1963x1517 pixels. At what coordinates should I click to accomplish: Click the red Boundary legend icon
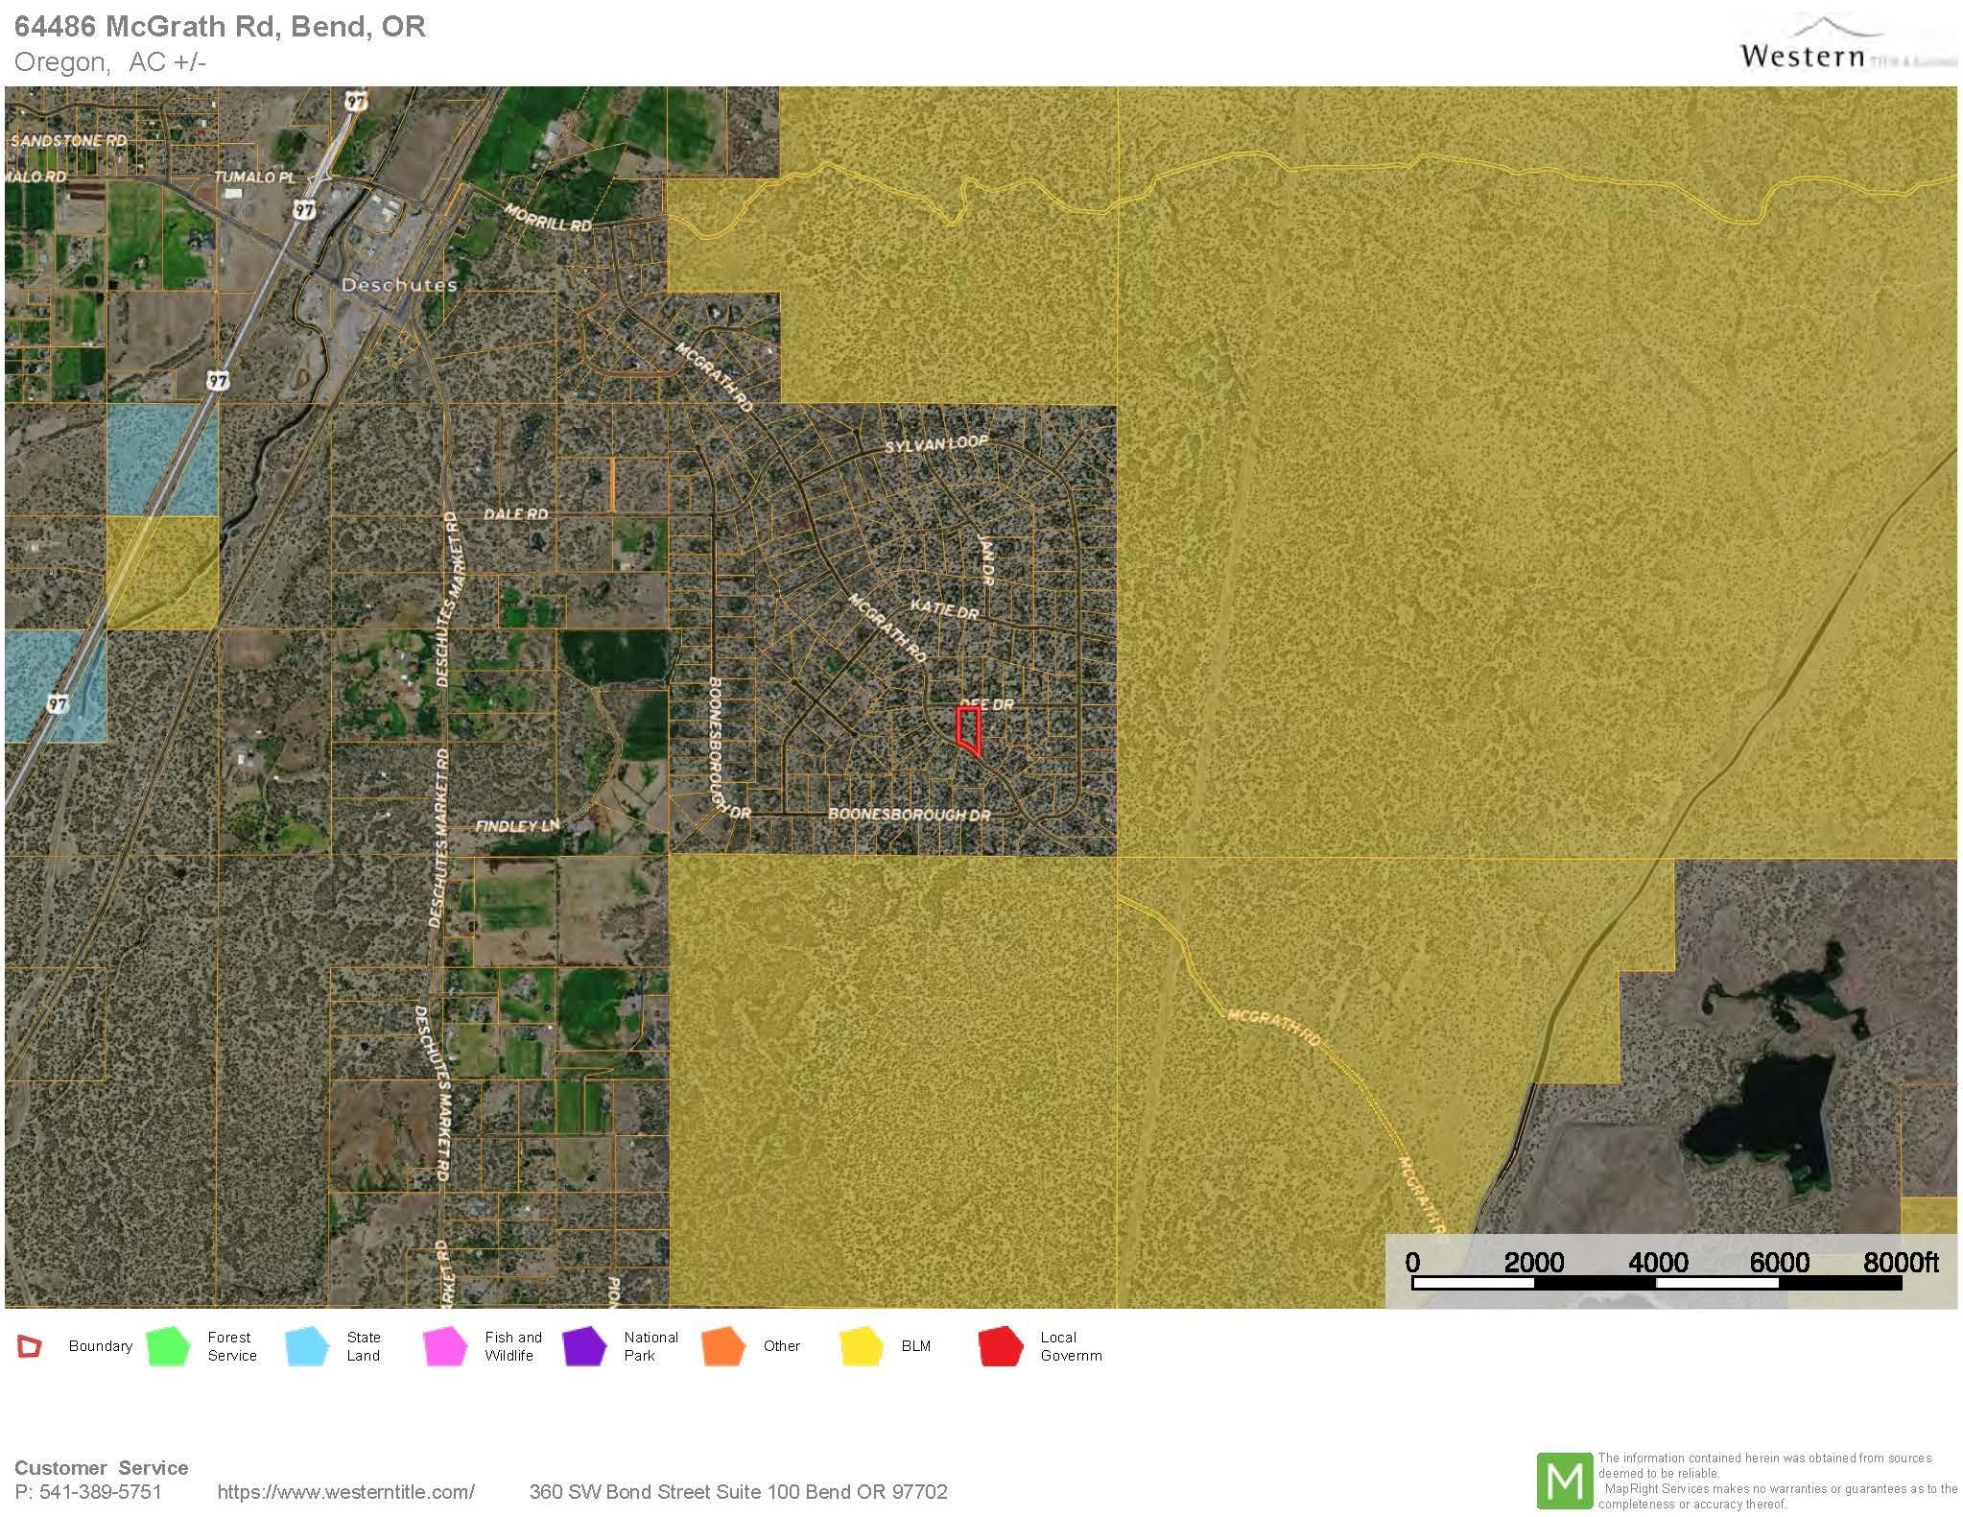point(30,1346)
